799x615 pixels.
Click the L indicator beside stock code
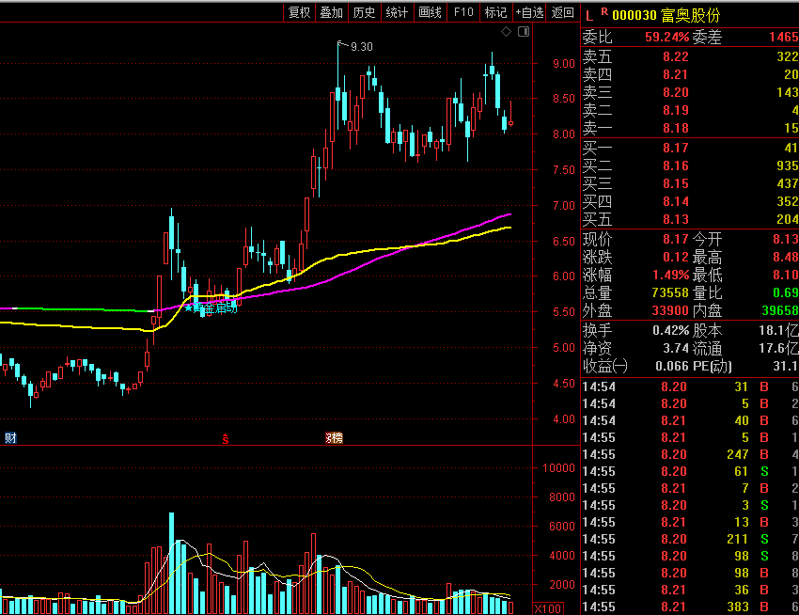(589, 16)
